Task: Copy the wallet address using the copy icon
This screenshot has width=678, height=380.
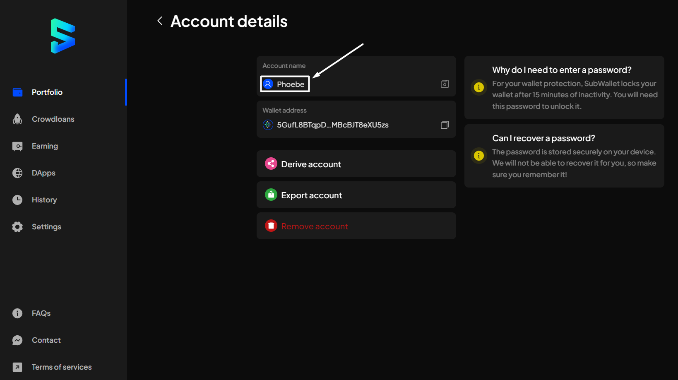Action: click(445, 125)
